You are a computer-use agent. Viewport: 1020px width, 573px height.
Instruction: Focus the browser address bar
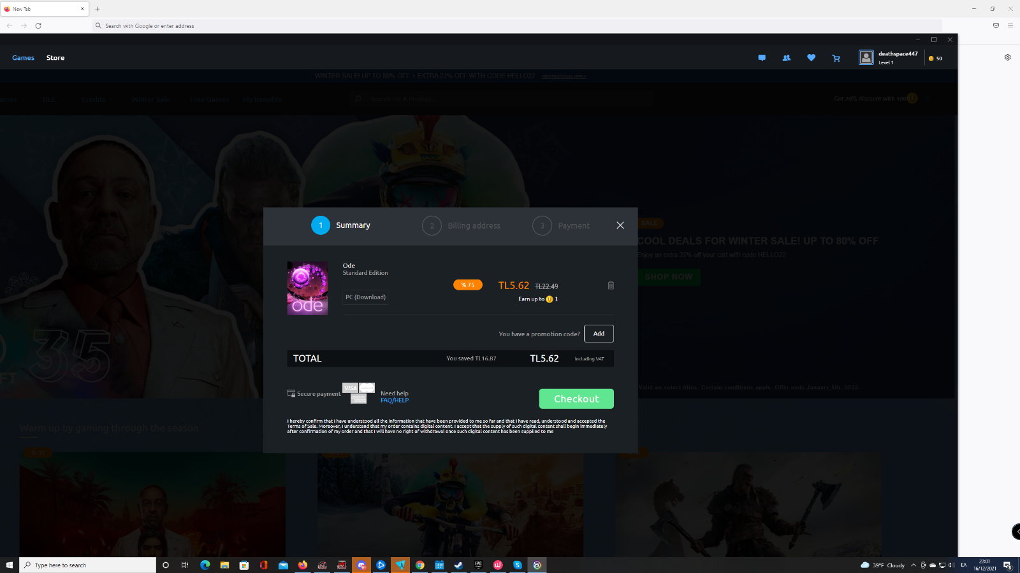pyautogui.click(x=516, y=25)
